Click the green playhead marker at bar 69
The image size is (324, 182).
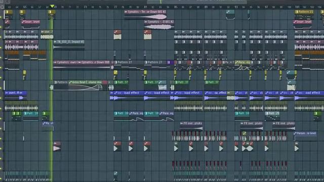click(52, 6)
